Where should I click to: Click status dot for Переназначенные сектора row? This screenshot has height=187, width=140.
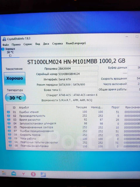[9, 127]
